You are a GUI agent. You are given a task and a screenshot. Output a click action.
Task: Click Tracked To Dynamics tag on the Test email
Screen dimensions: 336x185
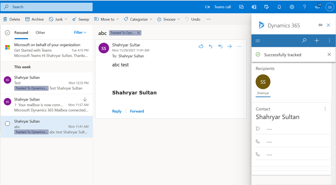click(31, 88)
